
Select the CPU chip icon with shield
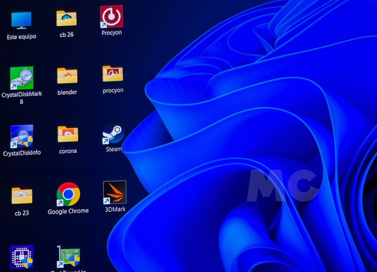22,257
